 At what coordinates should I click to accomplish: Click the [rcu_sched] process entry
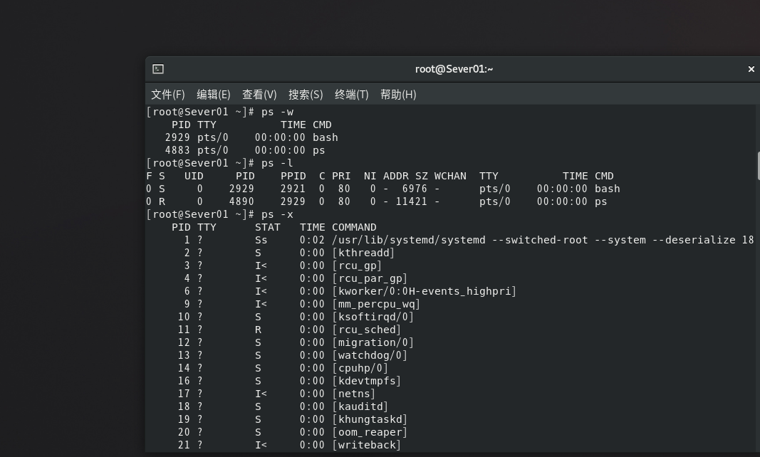pos(366,330)
